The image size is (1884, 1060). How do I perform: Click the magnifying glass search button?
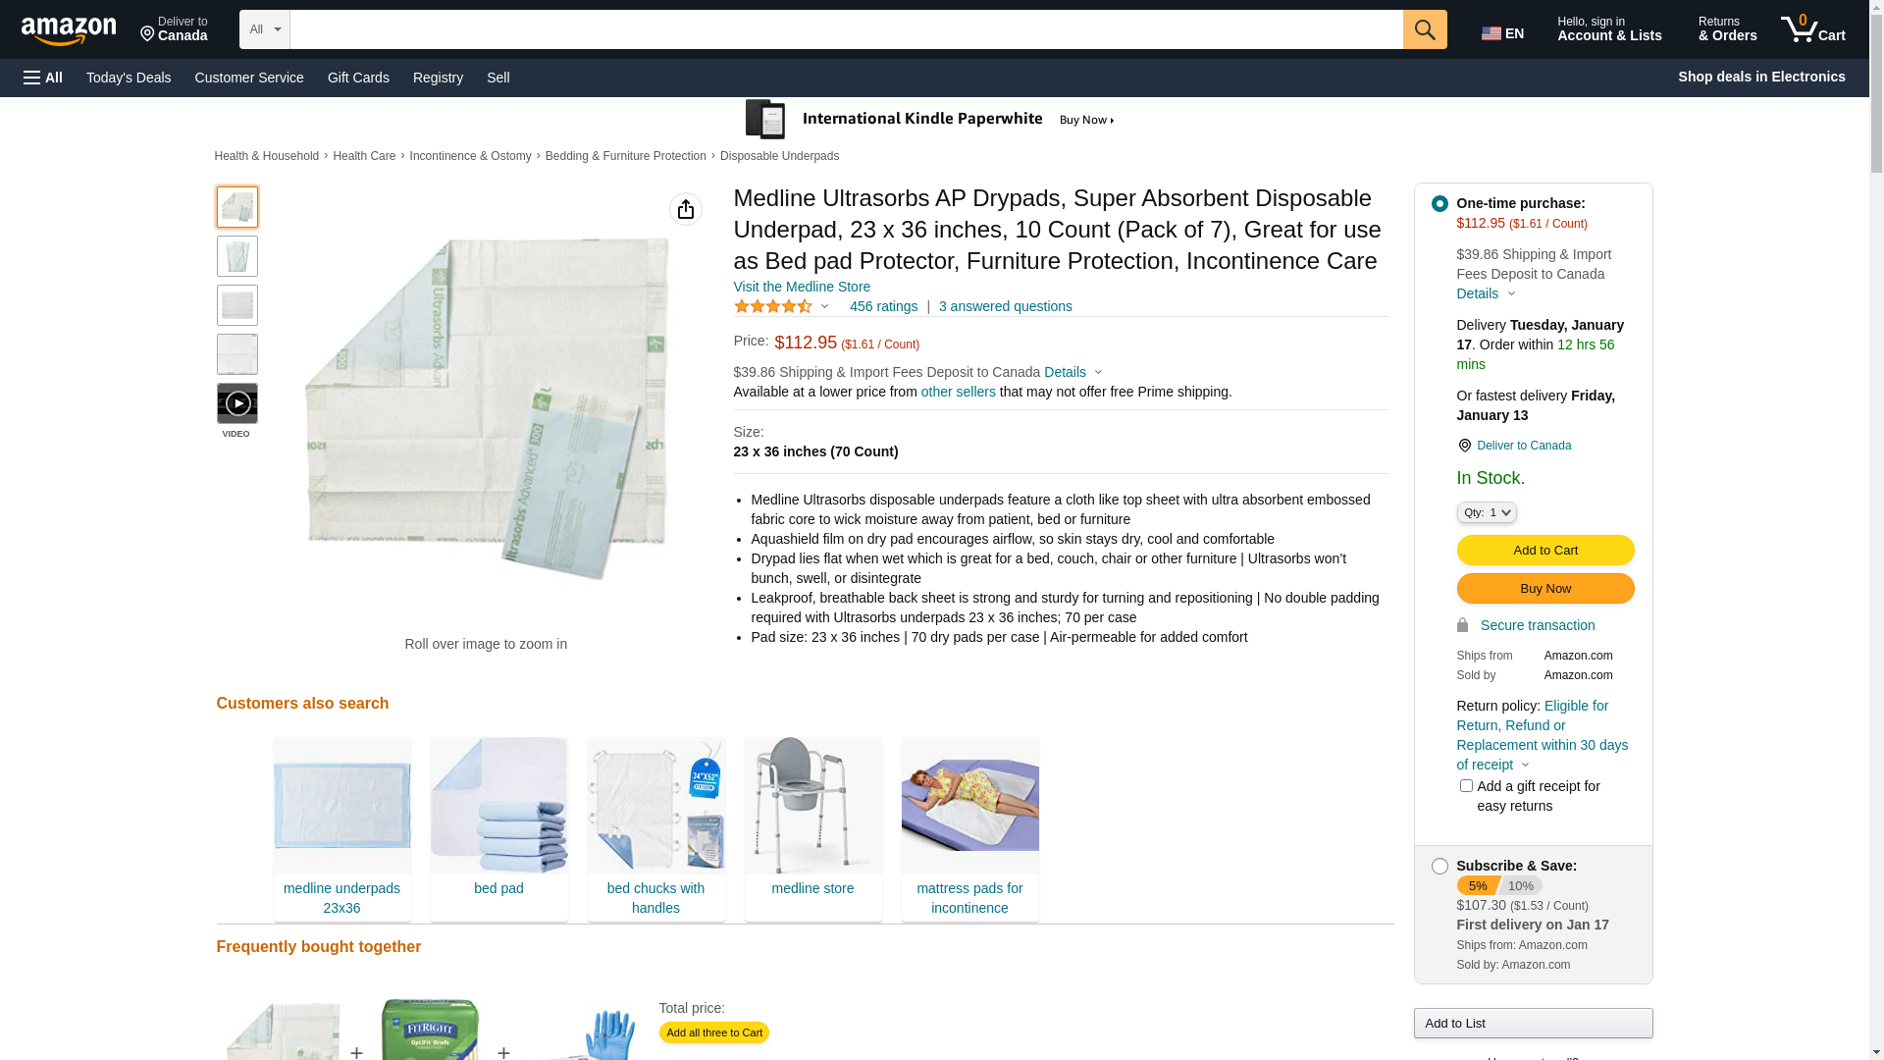[1424, 29]
